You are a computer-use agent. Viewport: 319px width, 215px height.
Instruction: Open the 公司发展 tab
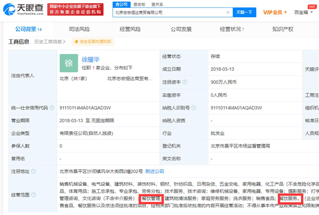(x=181, y=29)
